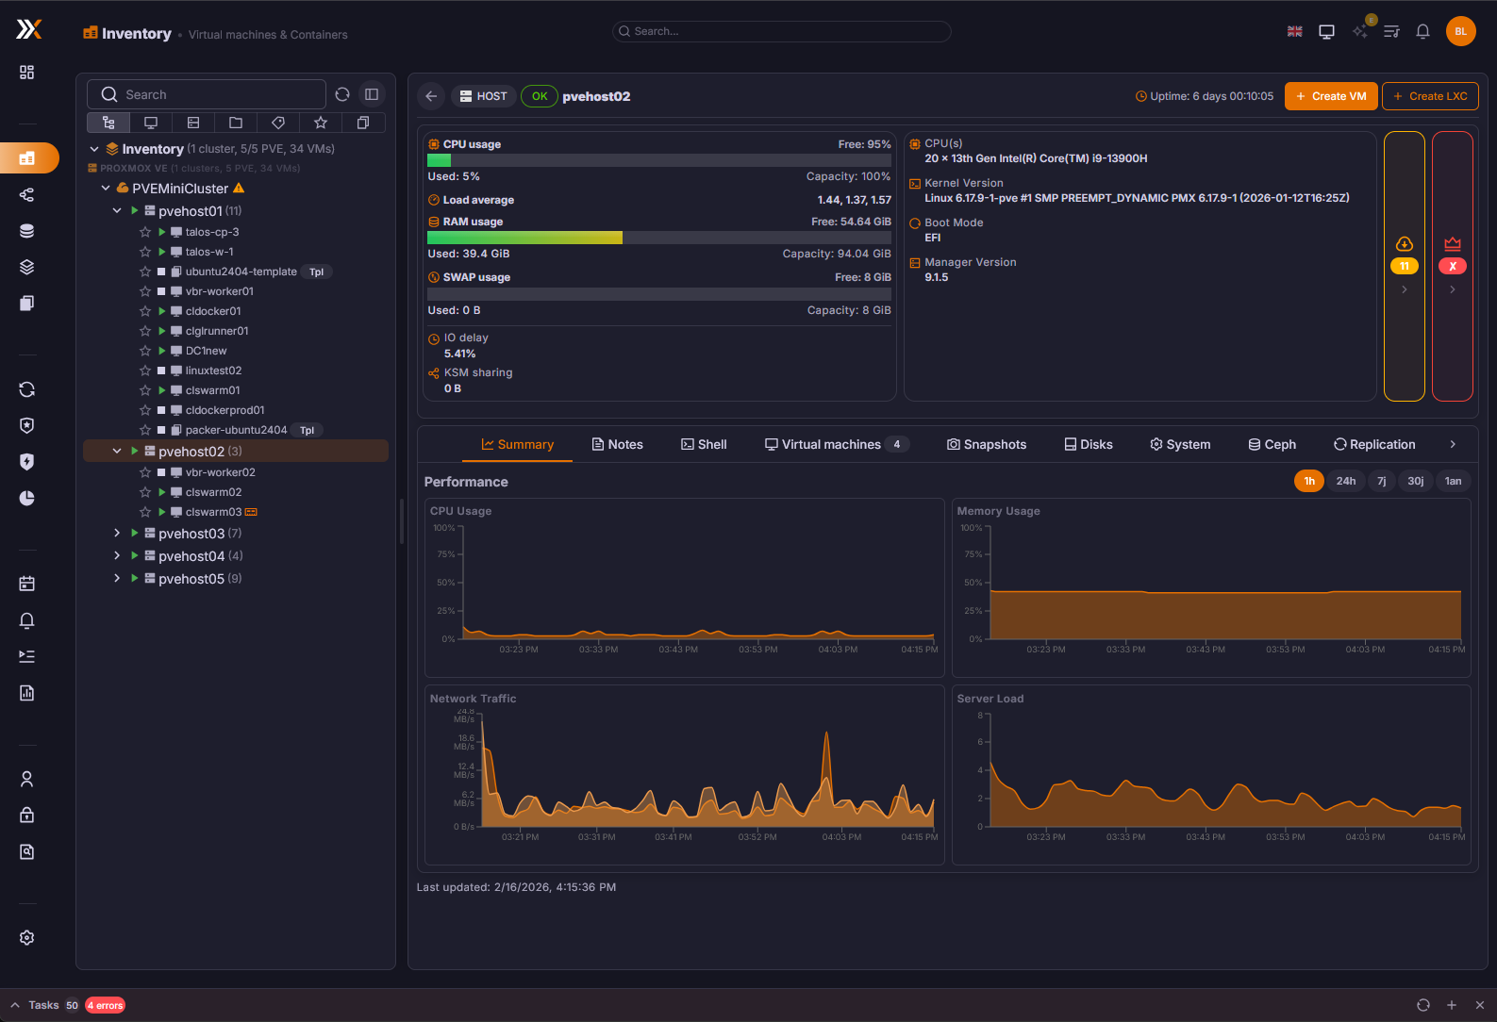Screen dimensions: 1497x1022
Task: Star talos-cp-3 as favorite
Action: 145,232
